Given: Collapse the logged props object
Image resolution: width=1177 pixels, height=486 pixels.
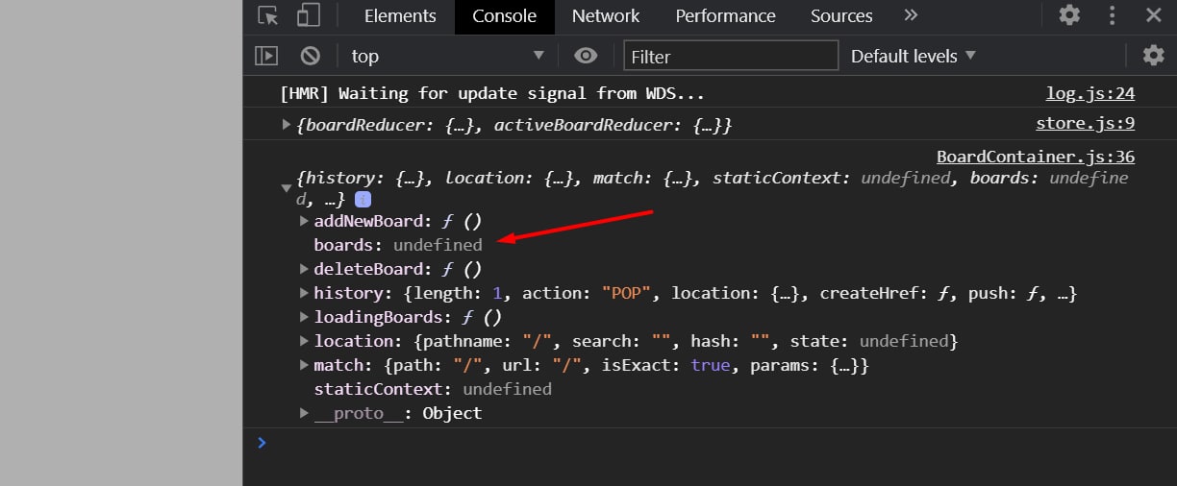Looking at the screenshot, I should coord(287,189).
